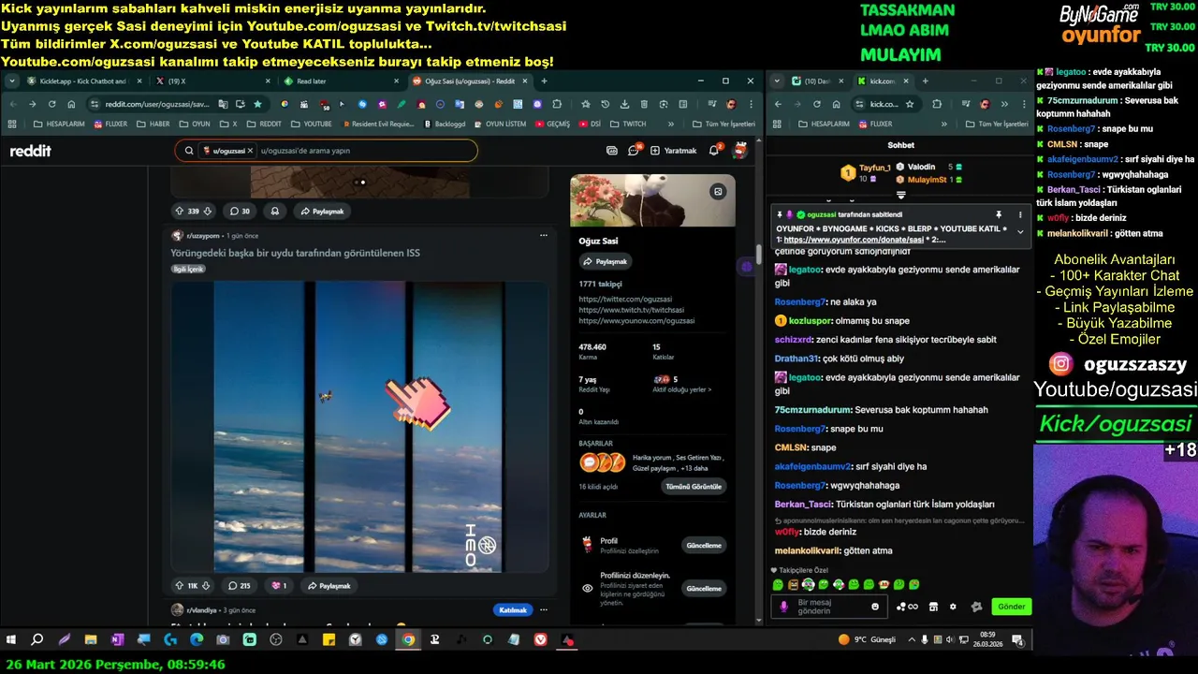Open Windows Start menu
The image size is (1198, 674).
(x=11, y=639)
